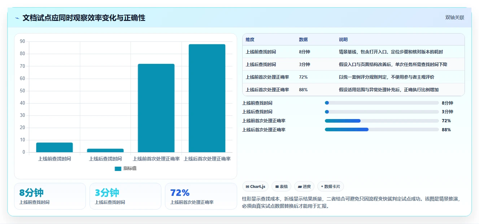Click the x-axis label 上线前首次处理正确率

pos(156,159)
